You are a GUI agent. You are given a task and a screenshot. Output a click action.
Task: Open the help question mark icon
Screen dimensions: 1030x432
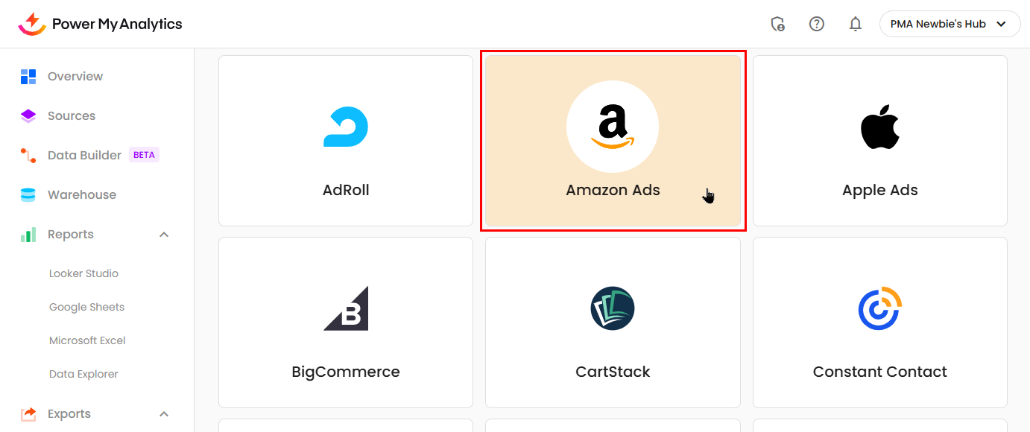[817, 24]
